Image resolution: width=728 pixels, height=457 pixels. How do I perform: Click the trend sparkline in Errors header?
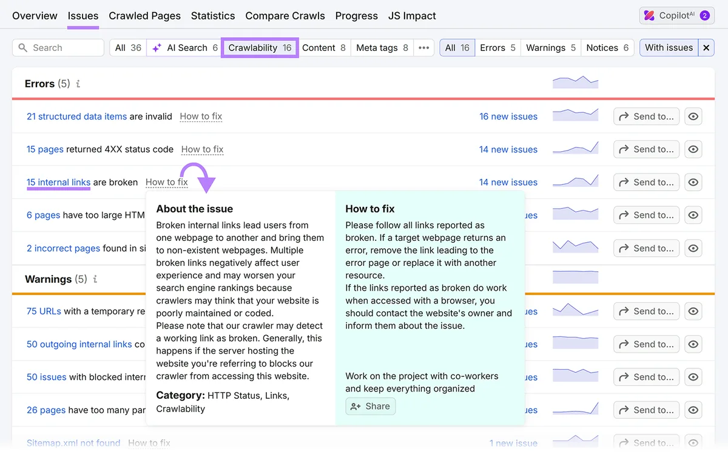[x=575, y=82]
